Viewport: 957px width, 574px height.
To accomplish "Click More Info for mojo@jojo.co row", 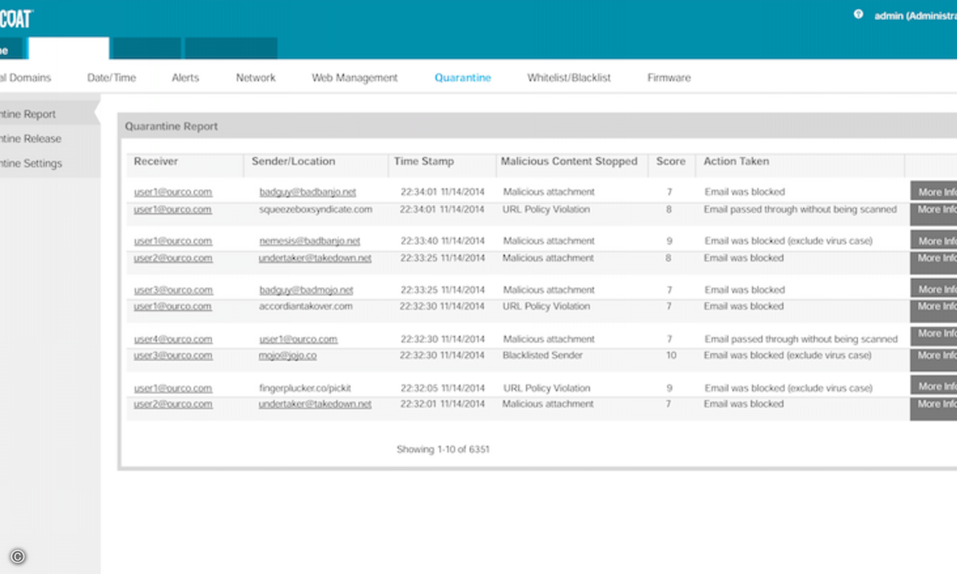I will tap(934, 360).
